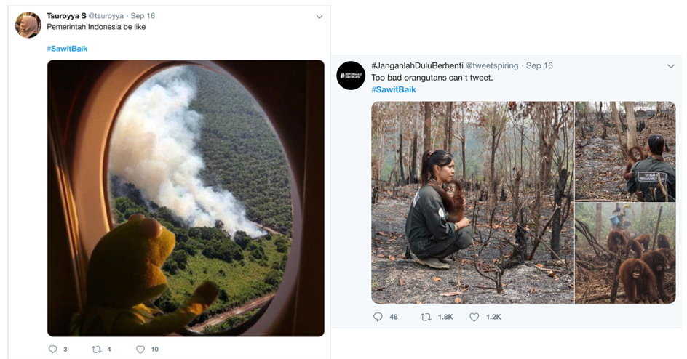687x359 pixels.
Task: Open the #JanganlahDuluBerhenti profile avatar
Action: 351,76
